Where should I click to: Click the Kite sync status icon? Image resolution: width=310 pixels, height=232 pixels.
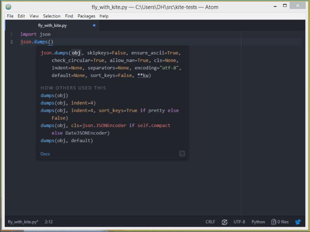224,222
